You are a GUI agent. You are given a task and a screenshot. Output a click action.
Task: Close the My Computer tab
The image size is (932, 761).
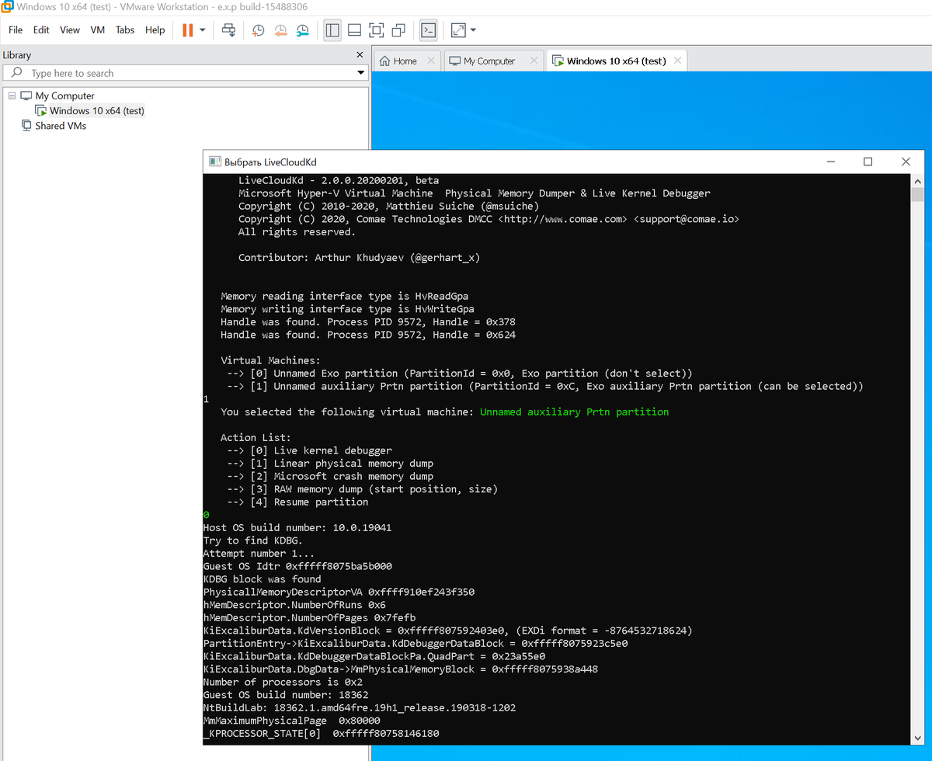tap(534, 61)
